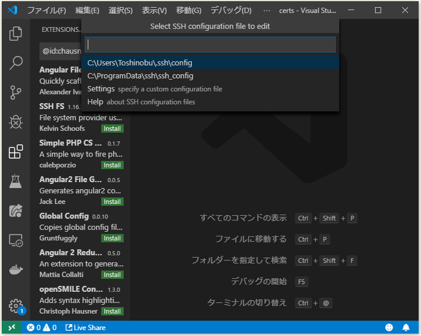Image resolution: width=421 pixels, height=336 pixels.
Task: Click the Kelvin Schoofs publisher name
Action: point(62,129)
